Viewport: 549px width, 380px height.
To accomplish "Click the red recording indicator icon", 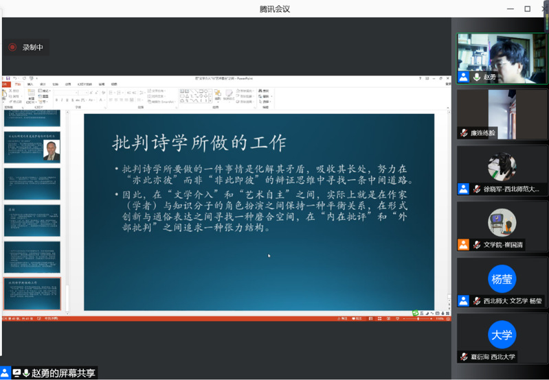I will [x=12, y=47].
